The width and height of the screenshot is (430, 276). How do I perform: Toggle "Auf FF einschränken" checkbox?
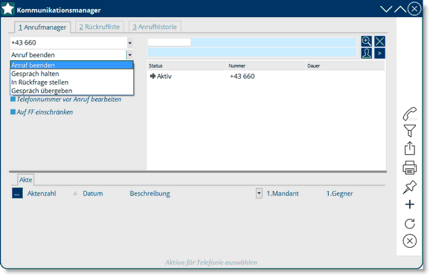click(x=13, y=112)
